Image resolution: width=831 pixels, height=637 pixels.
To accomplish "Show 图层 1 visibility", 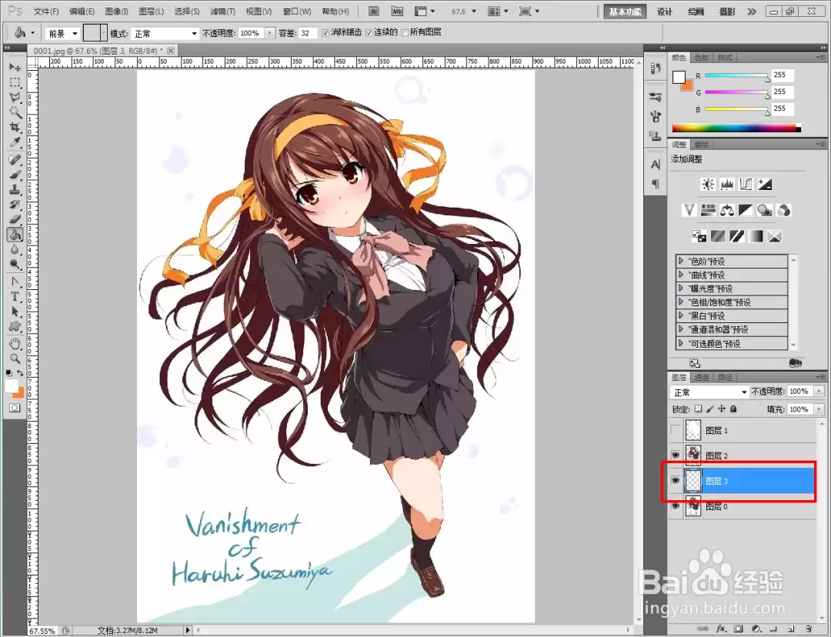I will click(676, 430).
